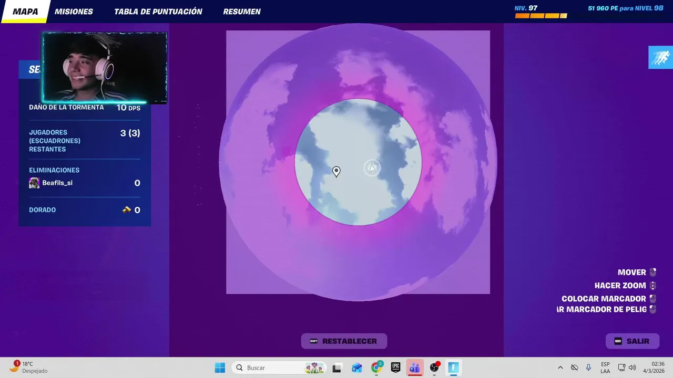Click the taskbar Buscar search box
The height and width of the screenshot is (378, 673).
279,368
